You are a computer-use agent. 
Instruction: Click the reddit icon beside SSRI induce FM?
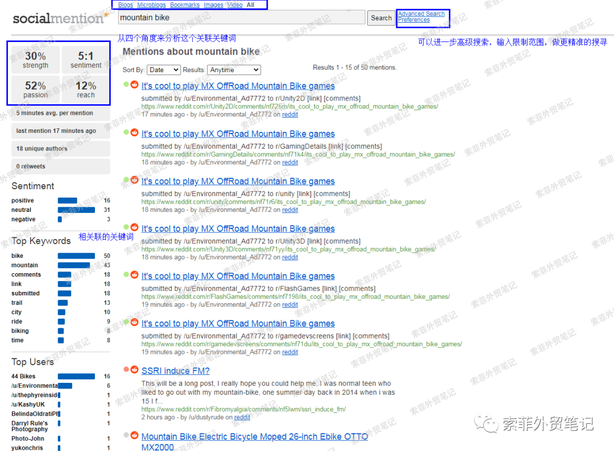134,370
